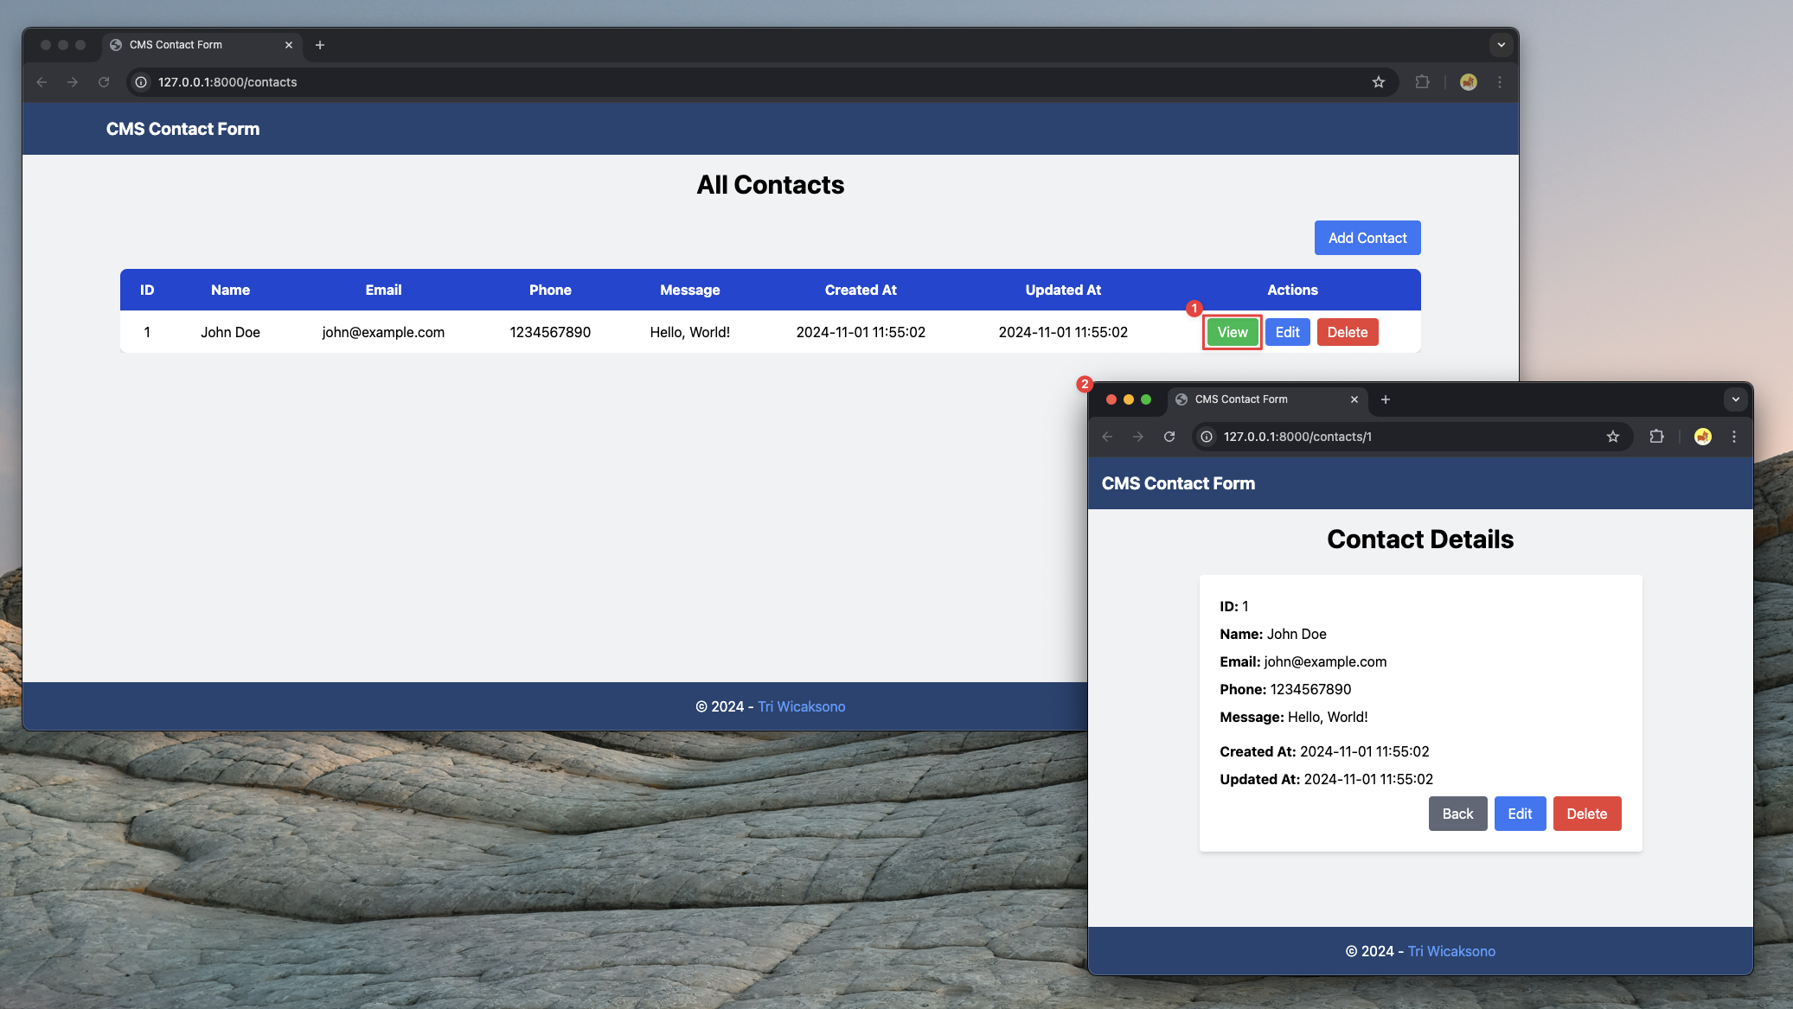Open the Chrome three-dot menu in the front window
1793x1009 pixels.
click(1733, 437)
